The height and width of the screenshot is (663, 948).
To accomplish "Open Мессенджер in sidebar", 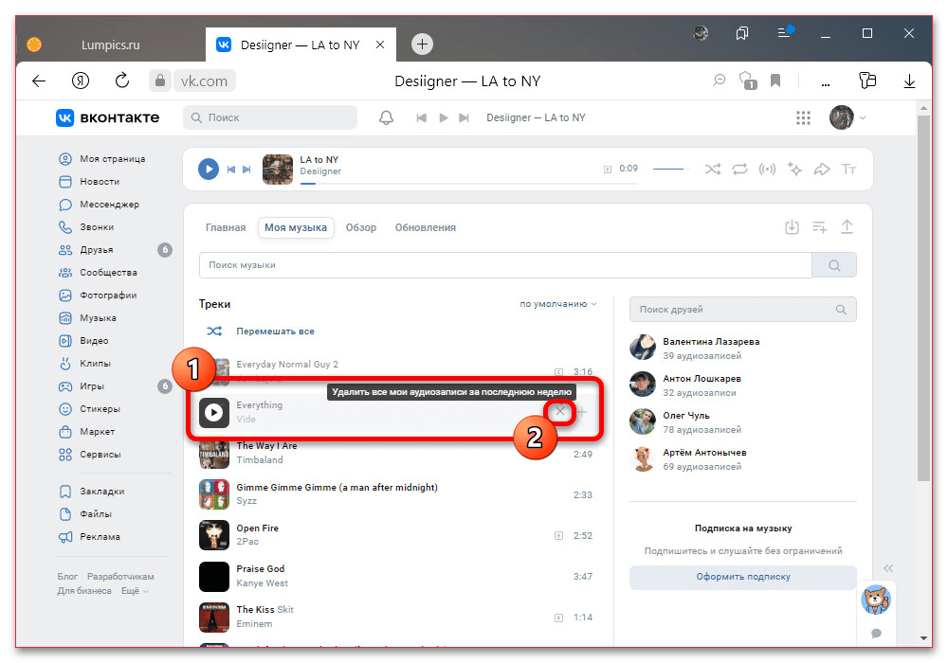I will [x=99, y=205].
